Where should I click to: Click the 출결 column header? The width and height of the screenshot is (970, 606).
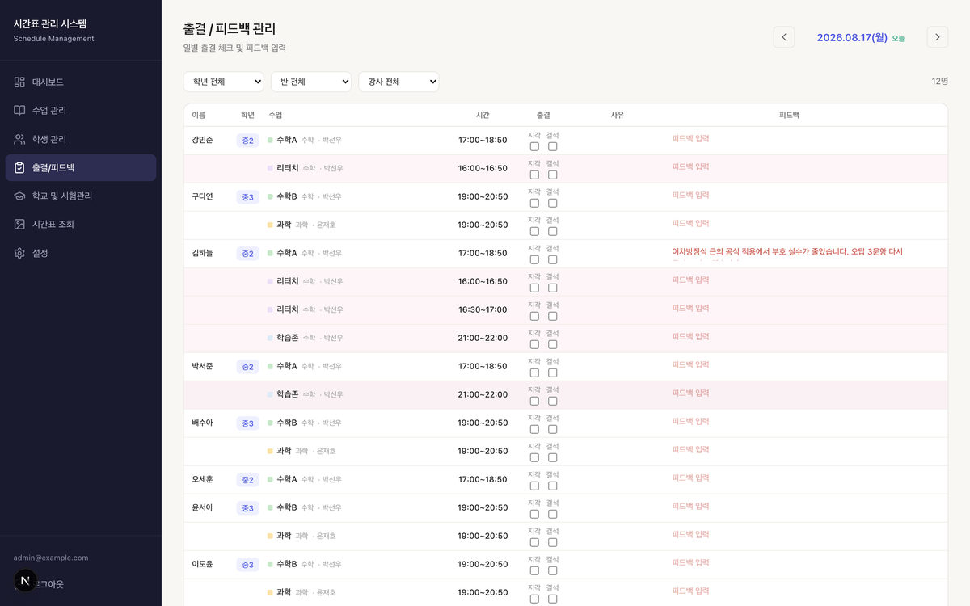[x=543, y=115]
